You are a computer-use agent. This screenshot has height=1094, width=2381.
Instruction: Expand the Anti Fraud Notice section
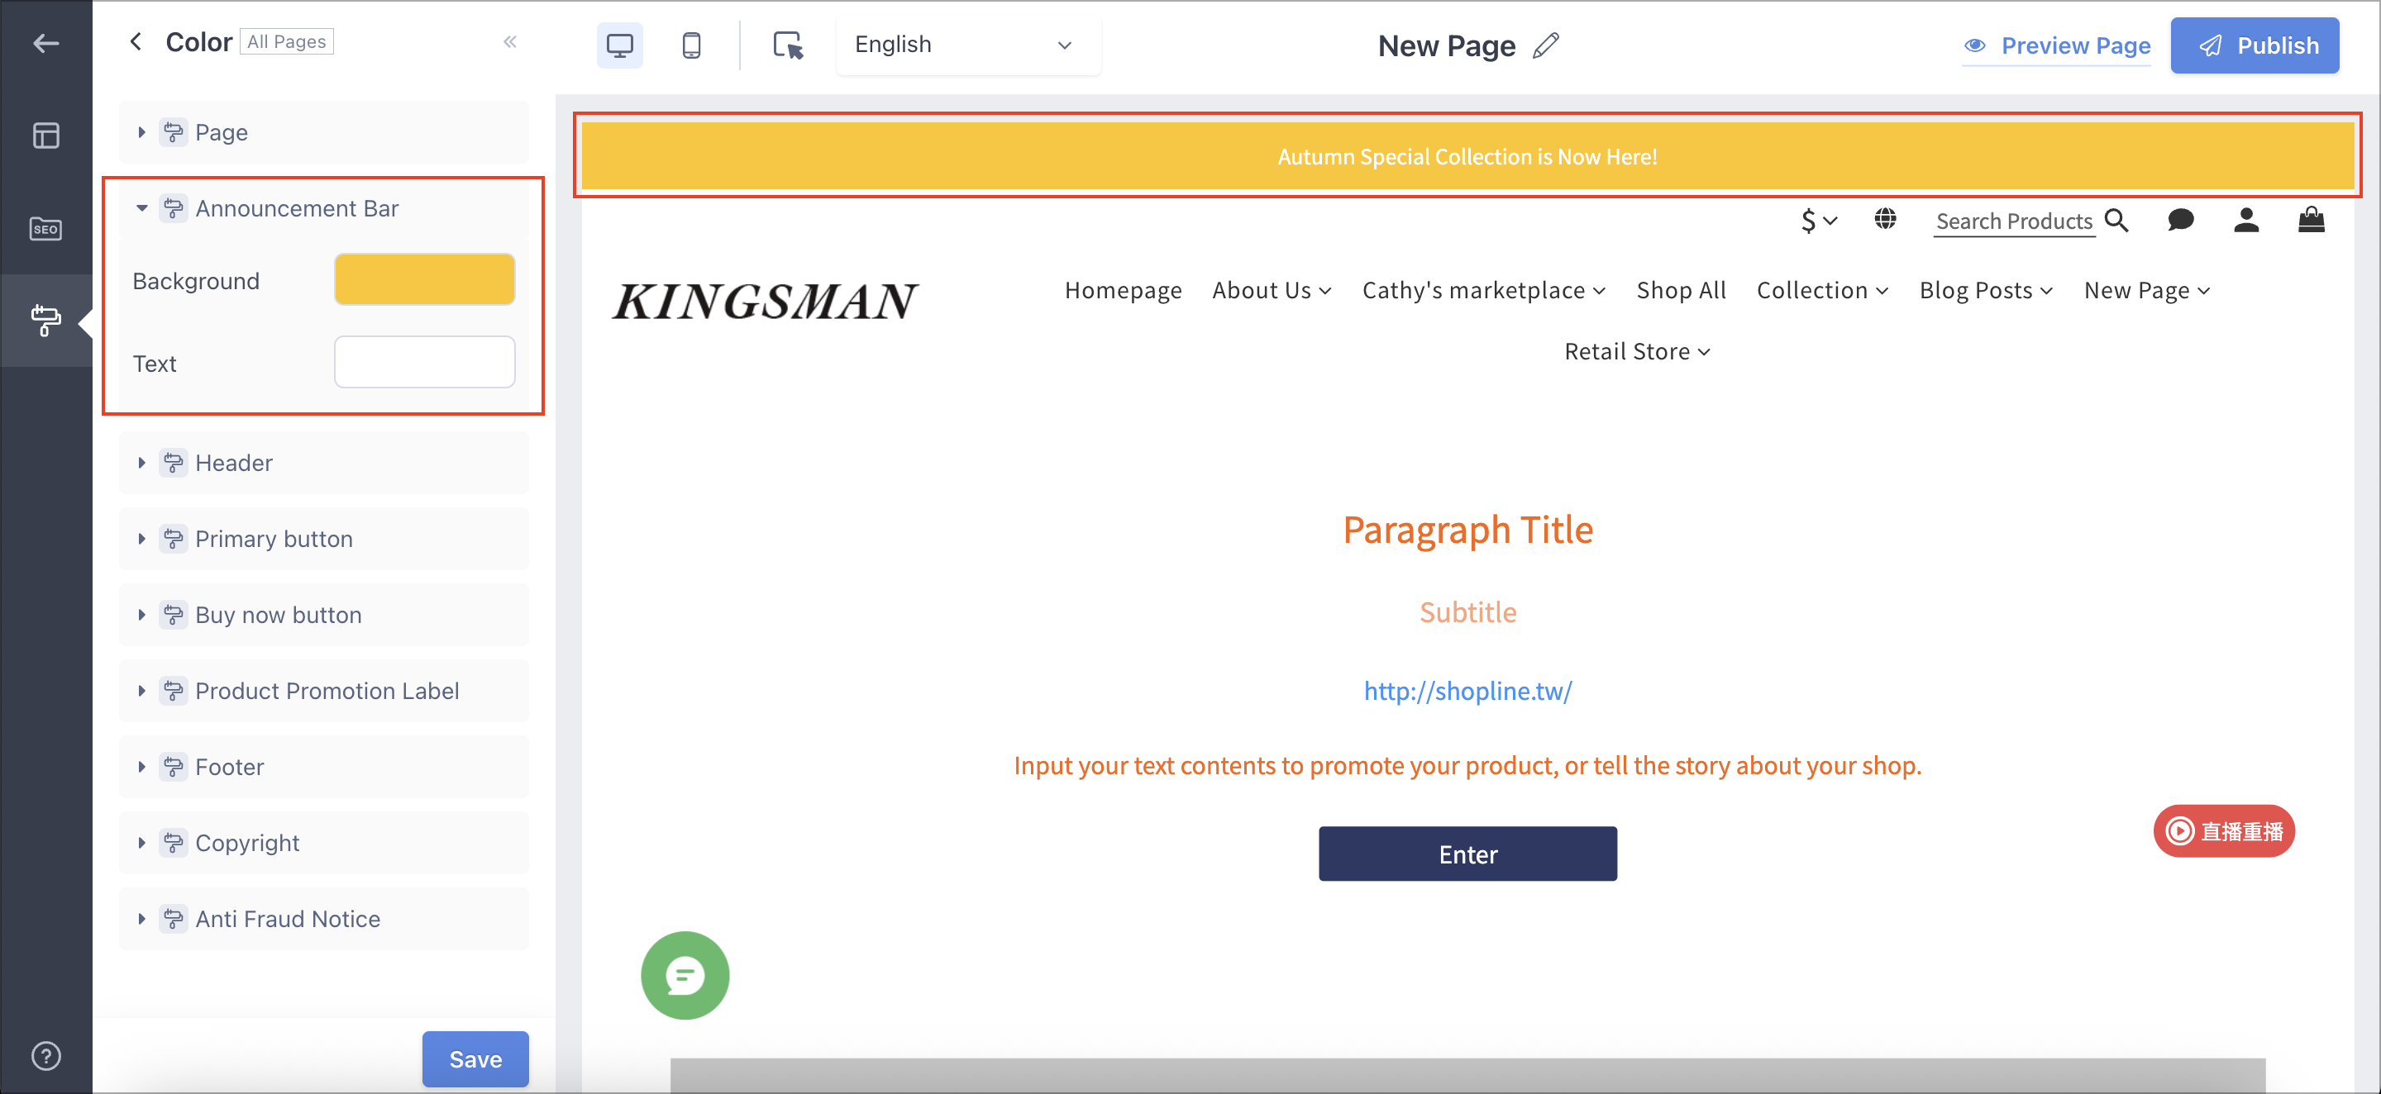(323, 919)
